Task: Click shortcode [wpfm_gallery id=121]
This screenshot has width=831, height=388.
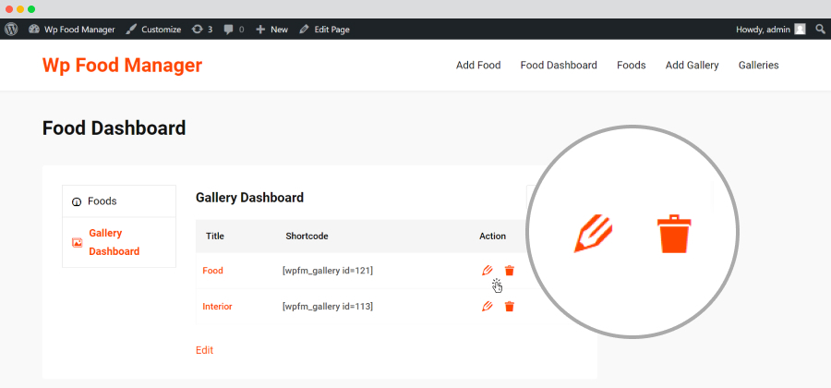Action: pos(328,271)
